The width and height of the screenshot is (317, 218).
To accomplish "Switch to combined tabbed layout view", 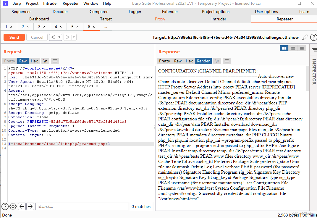I will pyautogui.click(x=302, y=48).
